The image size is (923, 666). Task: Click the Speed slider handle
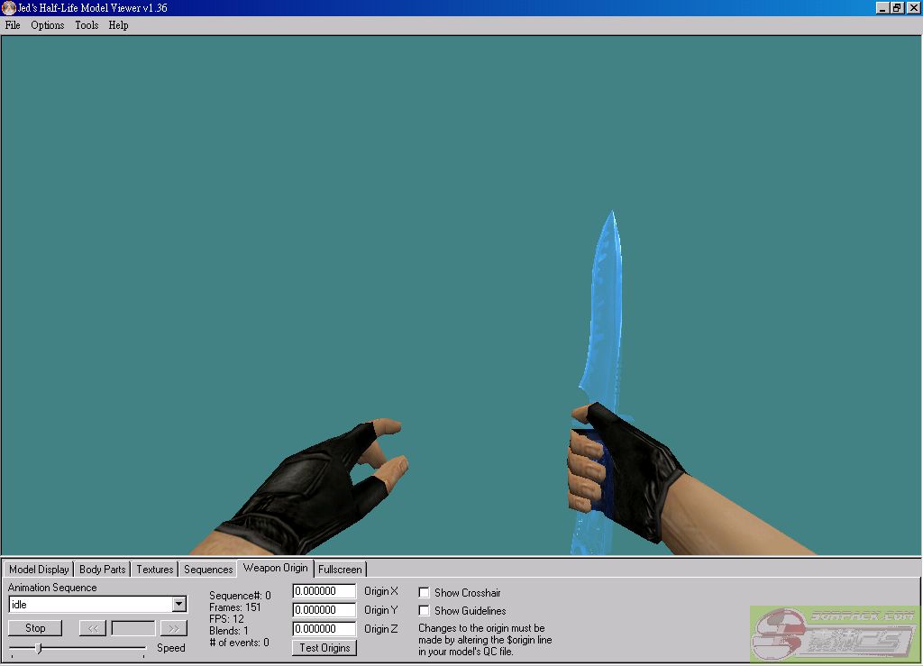point(38,648)
